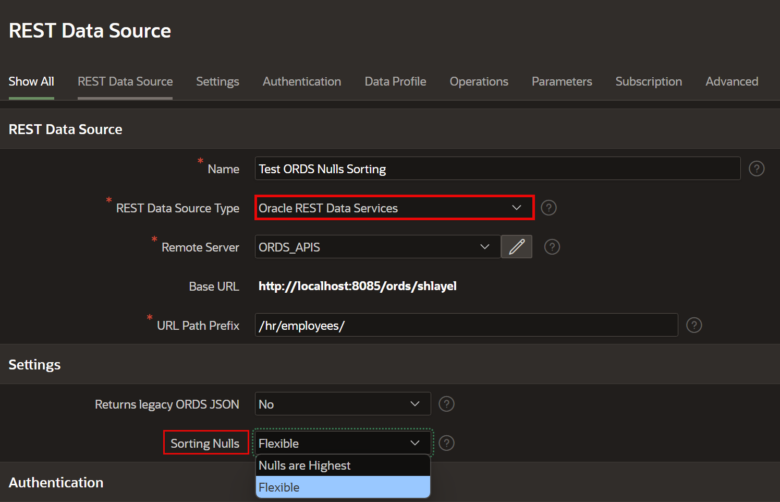The height and width of the screenshot is (502, 780).
Task: Focus the URL Path Prefix input
Action: click(x=466, y=325)
